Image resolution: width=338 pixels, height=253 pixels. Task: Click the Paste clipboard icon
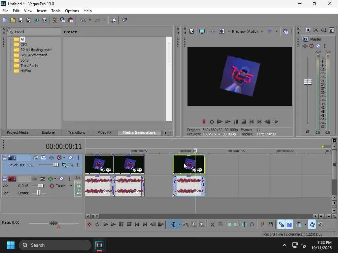(71, 20)
